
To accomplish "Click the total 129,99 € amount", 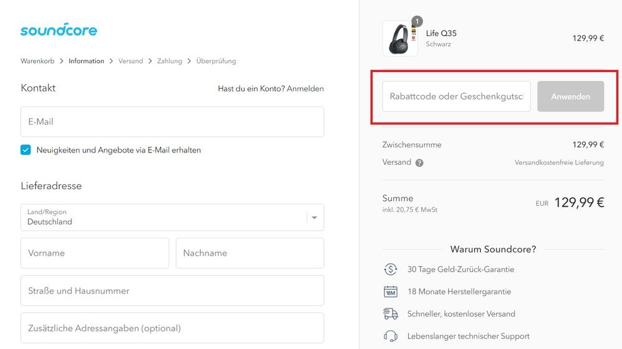I will (578, 203).
